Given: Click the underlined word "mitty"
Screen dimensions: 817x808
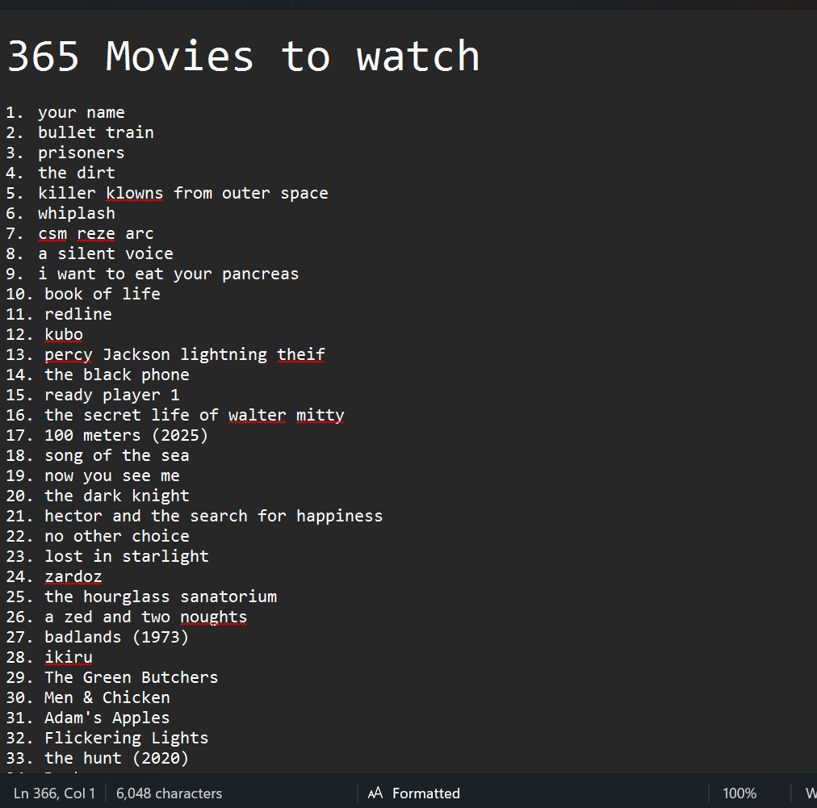Looking at the screenshot, I should click(320, 415).
